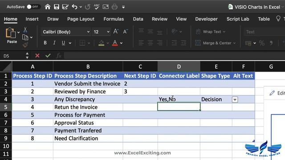Open the number format Text box
285x160 pixels.
(x=265, y=32)
